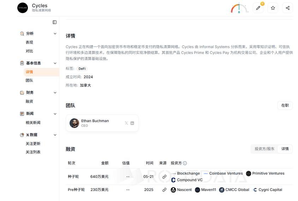Open the Coinbase Ventures investor link
Image resolution: width=298 pixels, height=201 pixels.
(226, 174)
